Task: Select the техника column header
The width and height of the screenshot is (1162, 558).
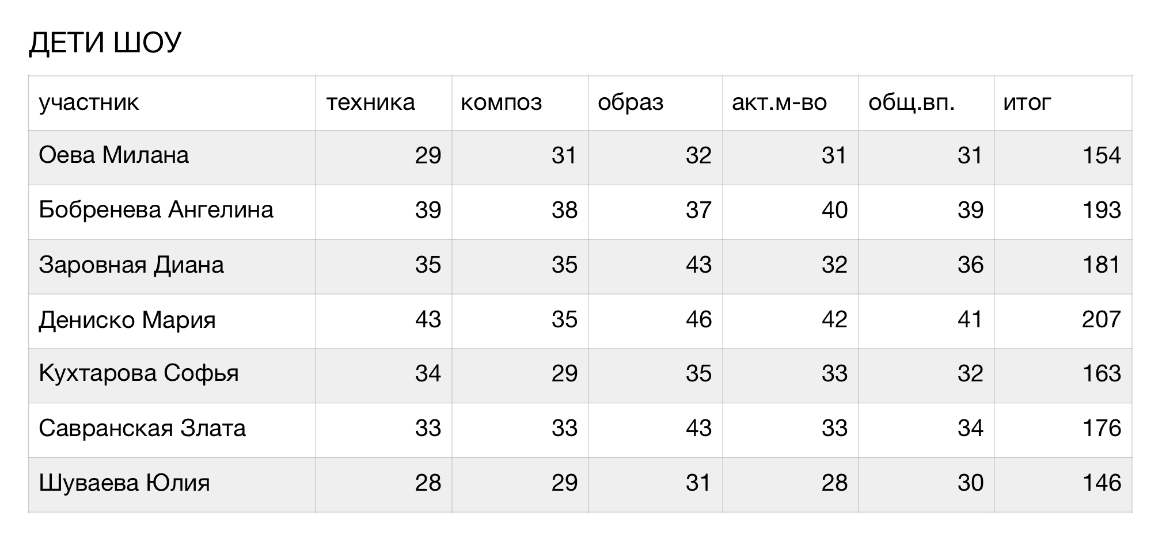Action: coord(383,103)
